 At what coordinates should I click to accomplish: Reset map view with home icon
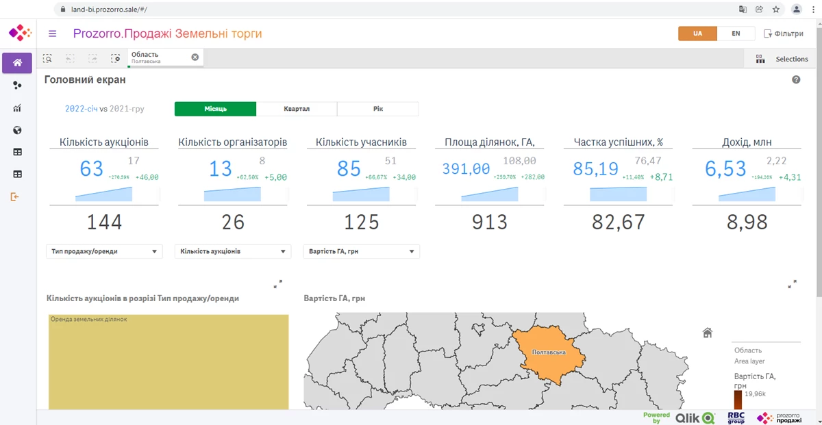[708, 333]
